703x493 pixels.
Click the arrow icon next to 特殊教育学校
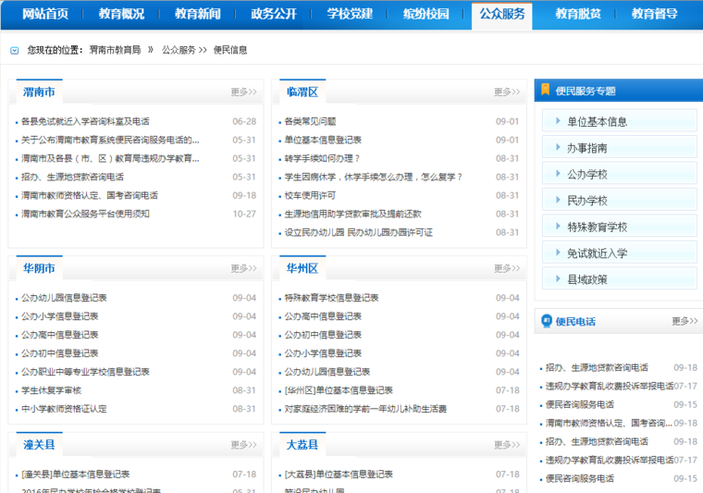[x=558, y=226]
